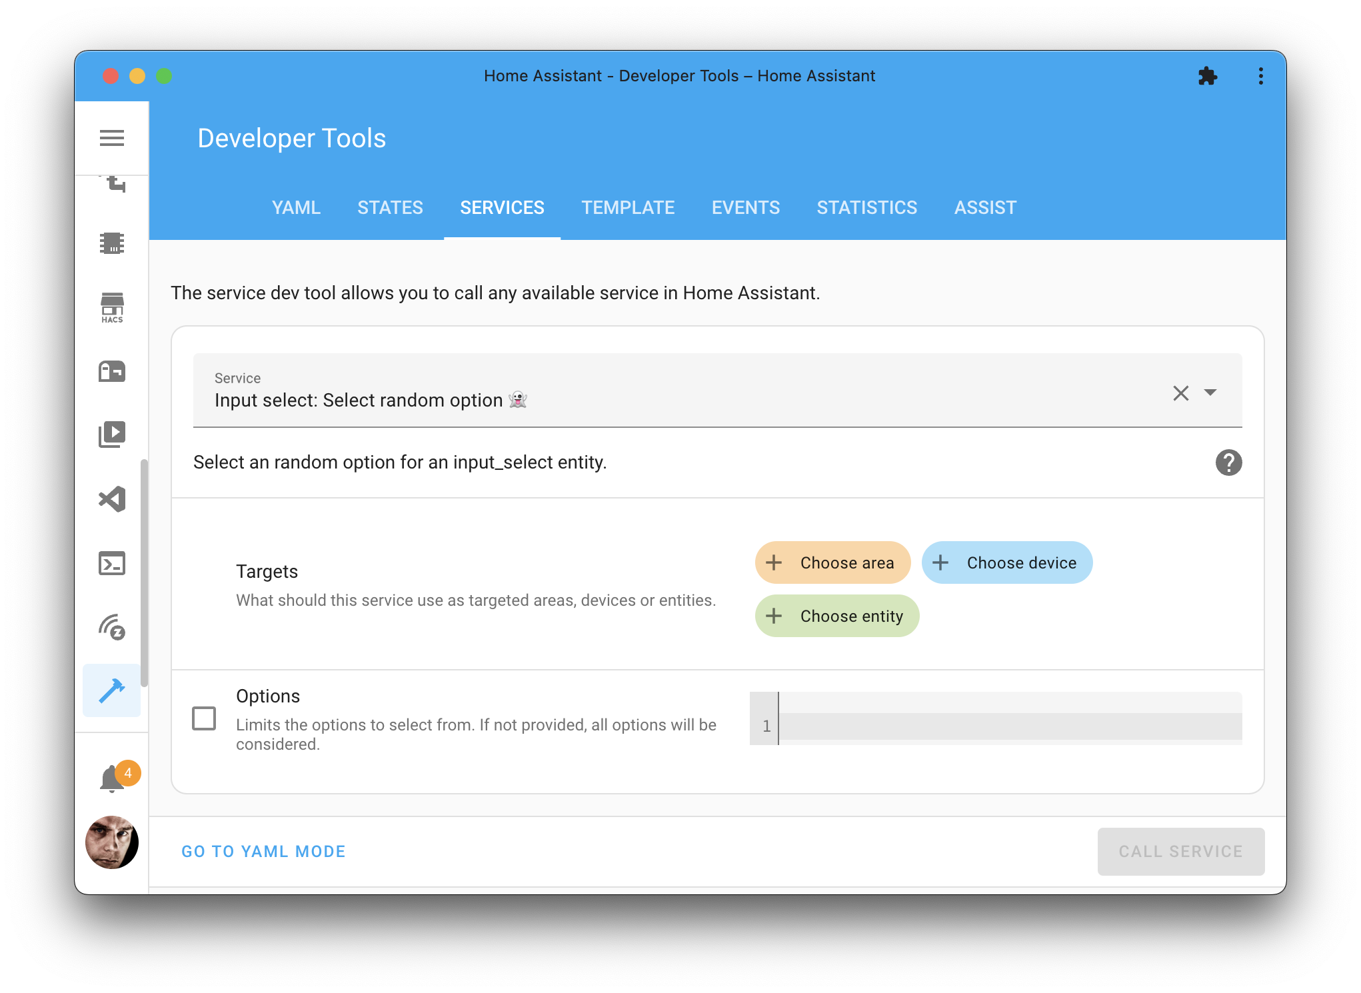Clear the selected service with the X
The width and height of the screenshot is (1361, 993).
[1181, 393]
